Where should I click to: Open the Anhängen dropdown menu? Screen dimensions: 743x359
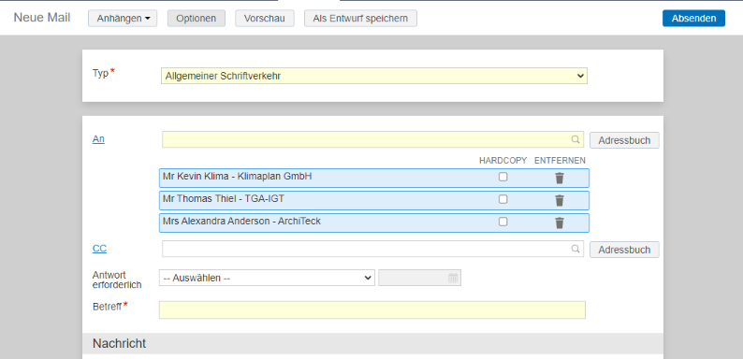123,19
